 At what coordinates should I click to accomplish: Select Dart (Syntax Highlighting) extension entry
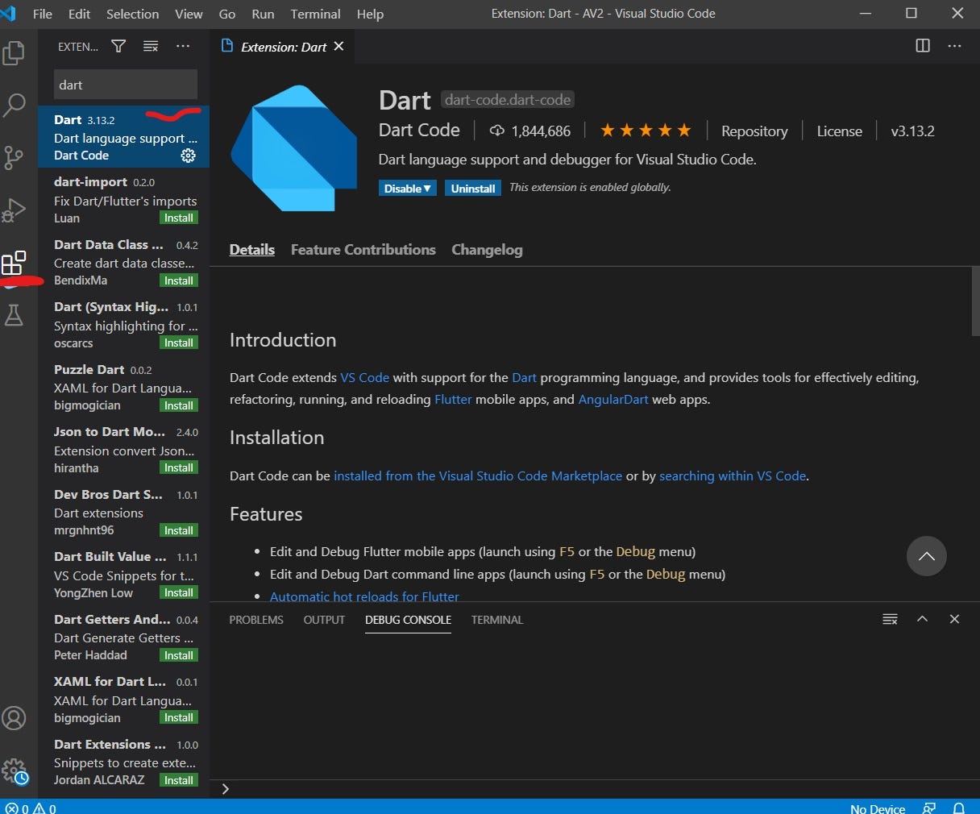point(123,324)
